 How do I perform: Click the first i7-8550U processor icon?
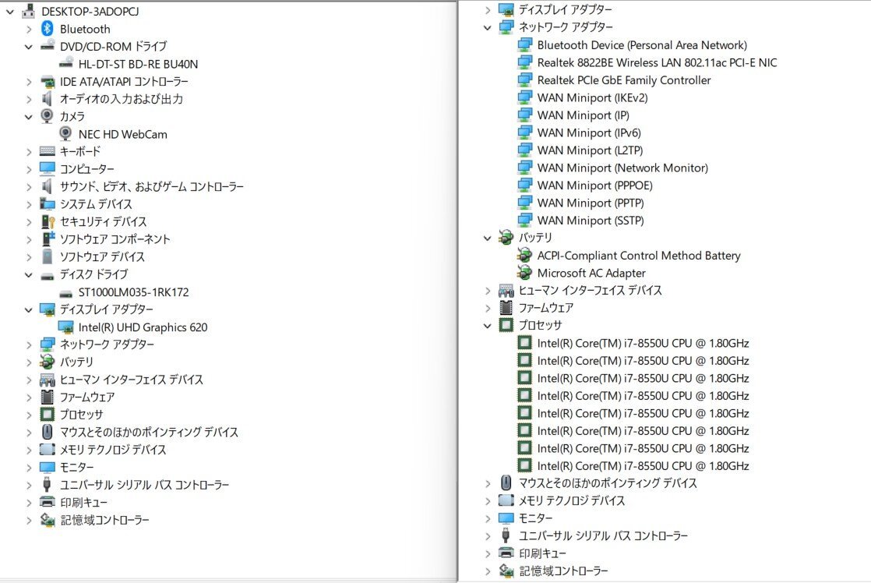pos(524,342)
